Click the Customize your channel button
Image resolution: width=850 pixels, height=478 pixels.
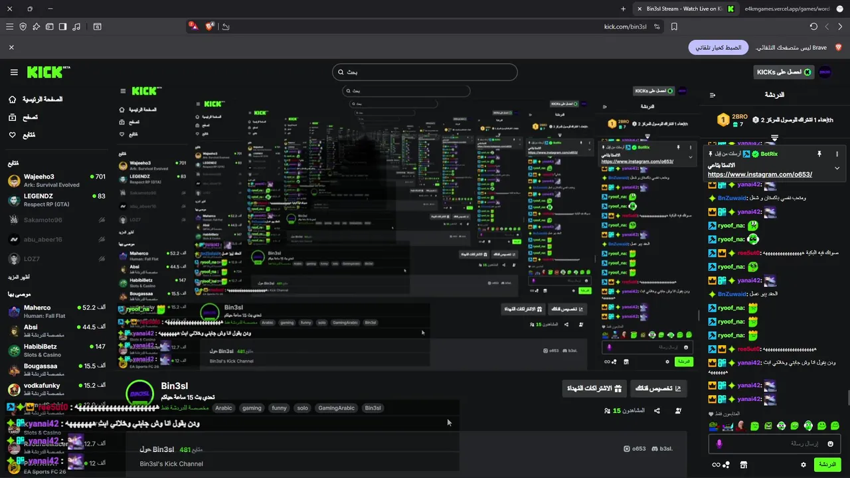click(659, 388)
